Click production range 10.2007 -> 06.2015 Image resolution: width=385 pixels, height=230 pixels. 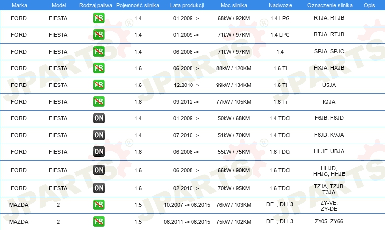pos(187,205)
